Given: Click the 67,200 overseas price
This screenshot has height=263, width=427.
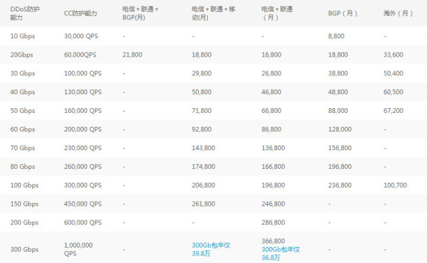Looking at the screenshot, I should (394, 111).
